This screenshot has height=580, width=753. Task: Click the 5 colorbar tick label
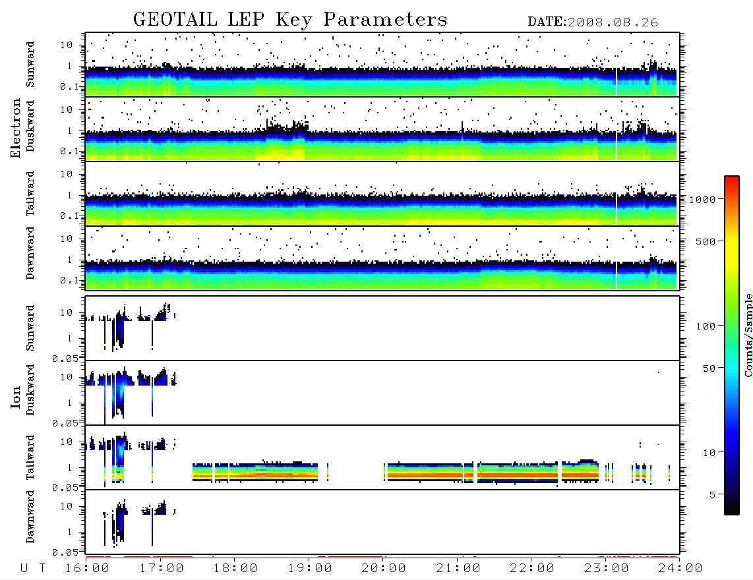[x=713, y=495]
